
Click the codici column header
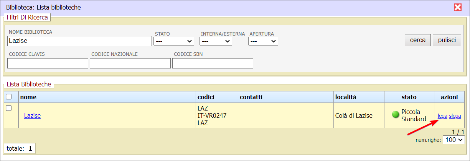(206, 97)
